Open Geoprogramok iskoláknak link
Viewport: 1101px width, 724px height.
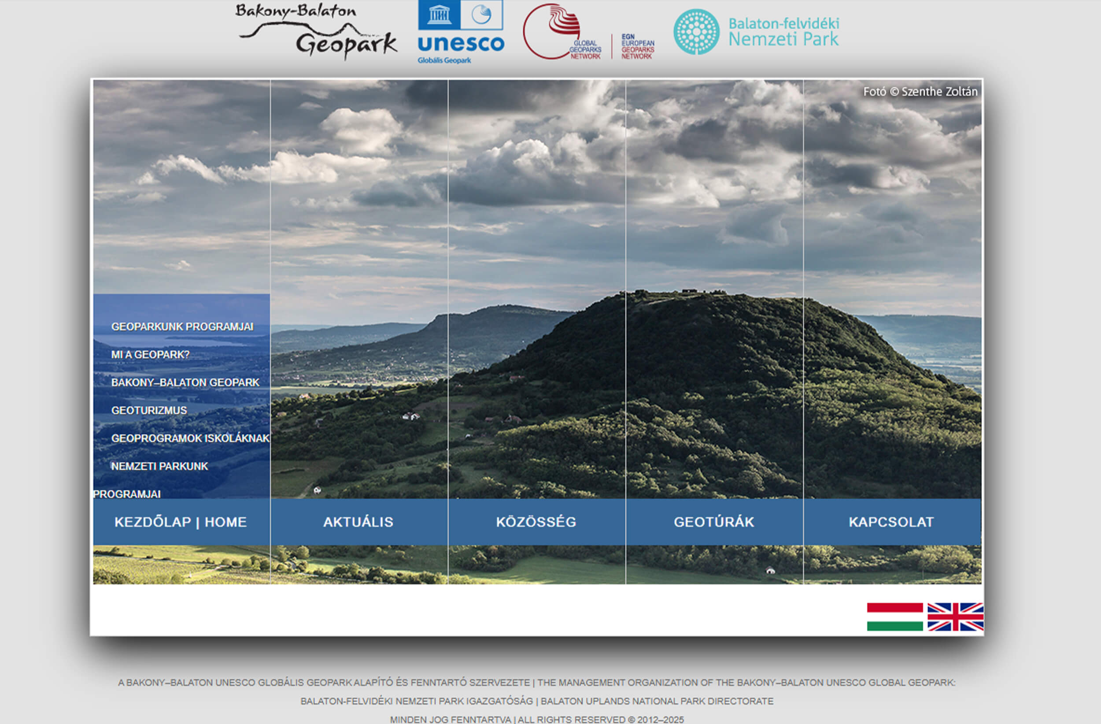pos(190,438)
